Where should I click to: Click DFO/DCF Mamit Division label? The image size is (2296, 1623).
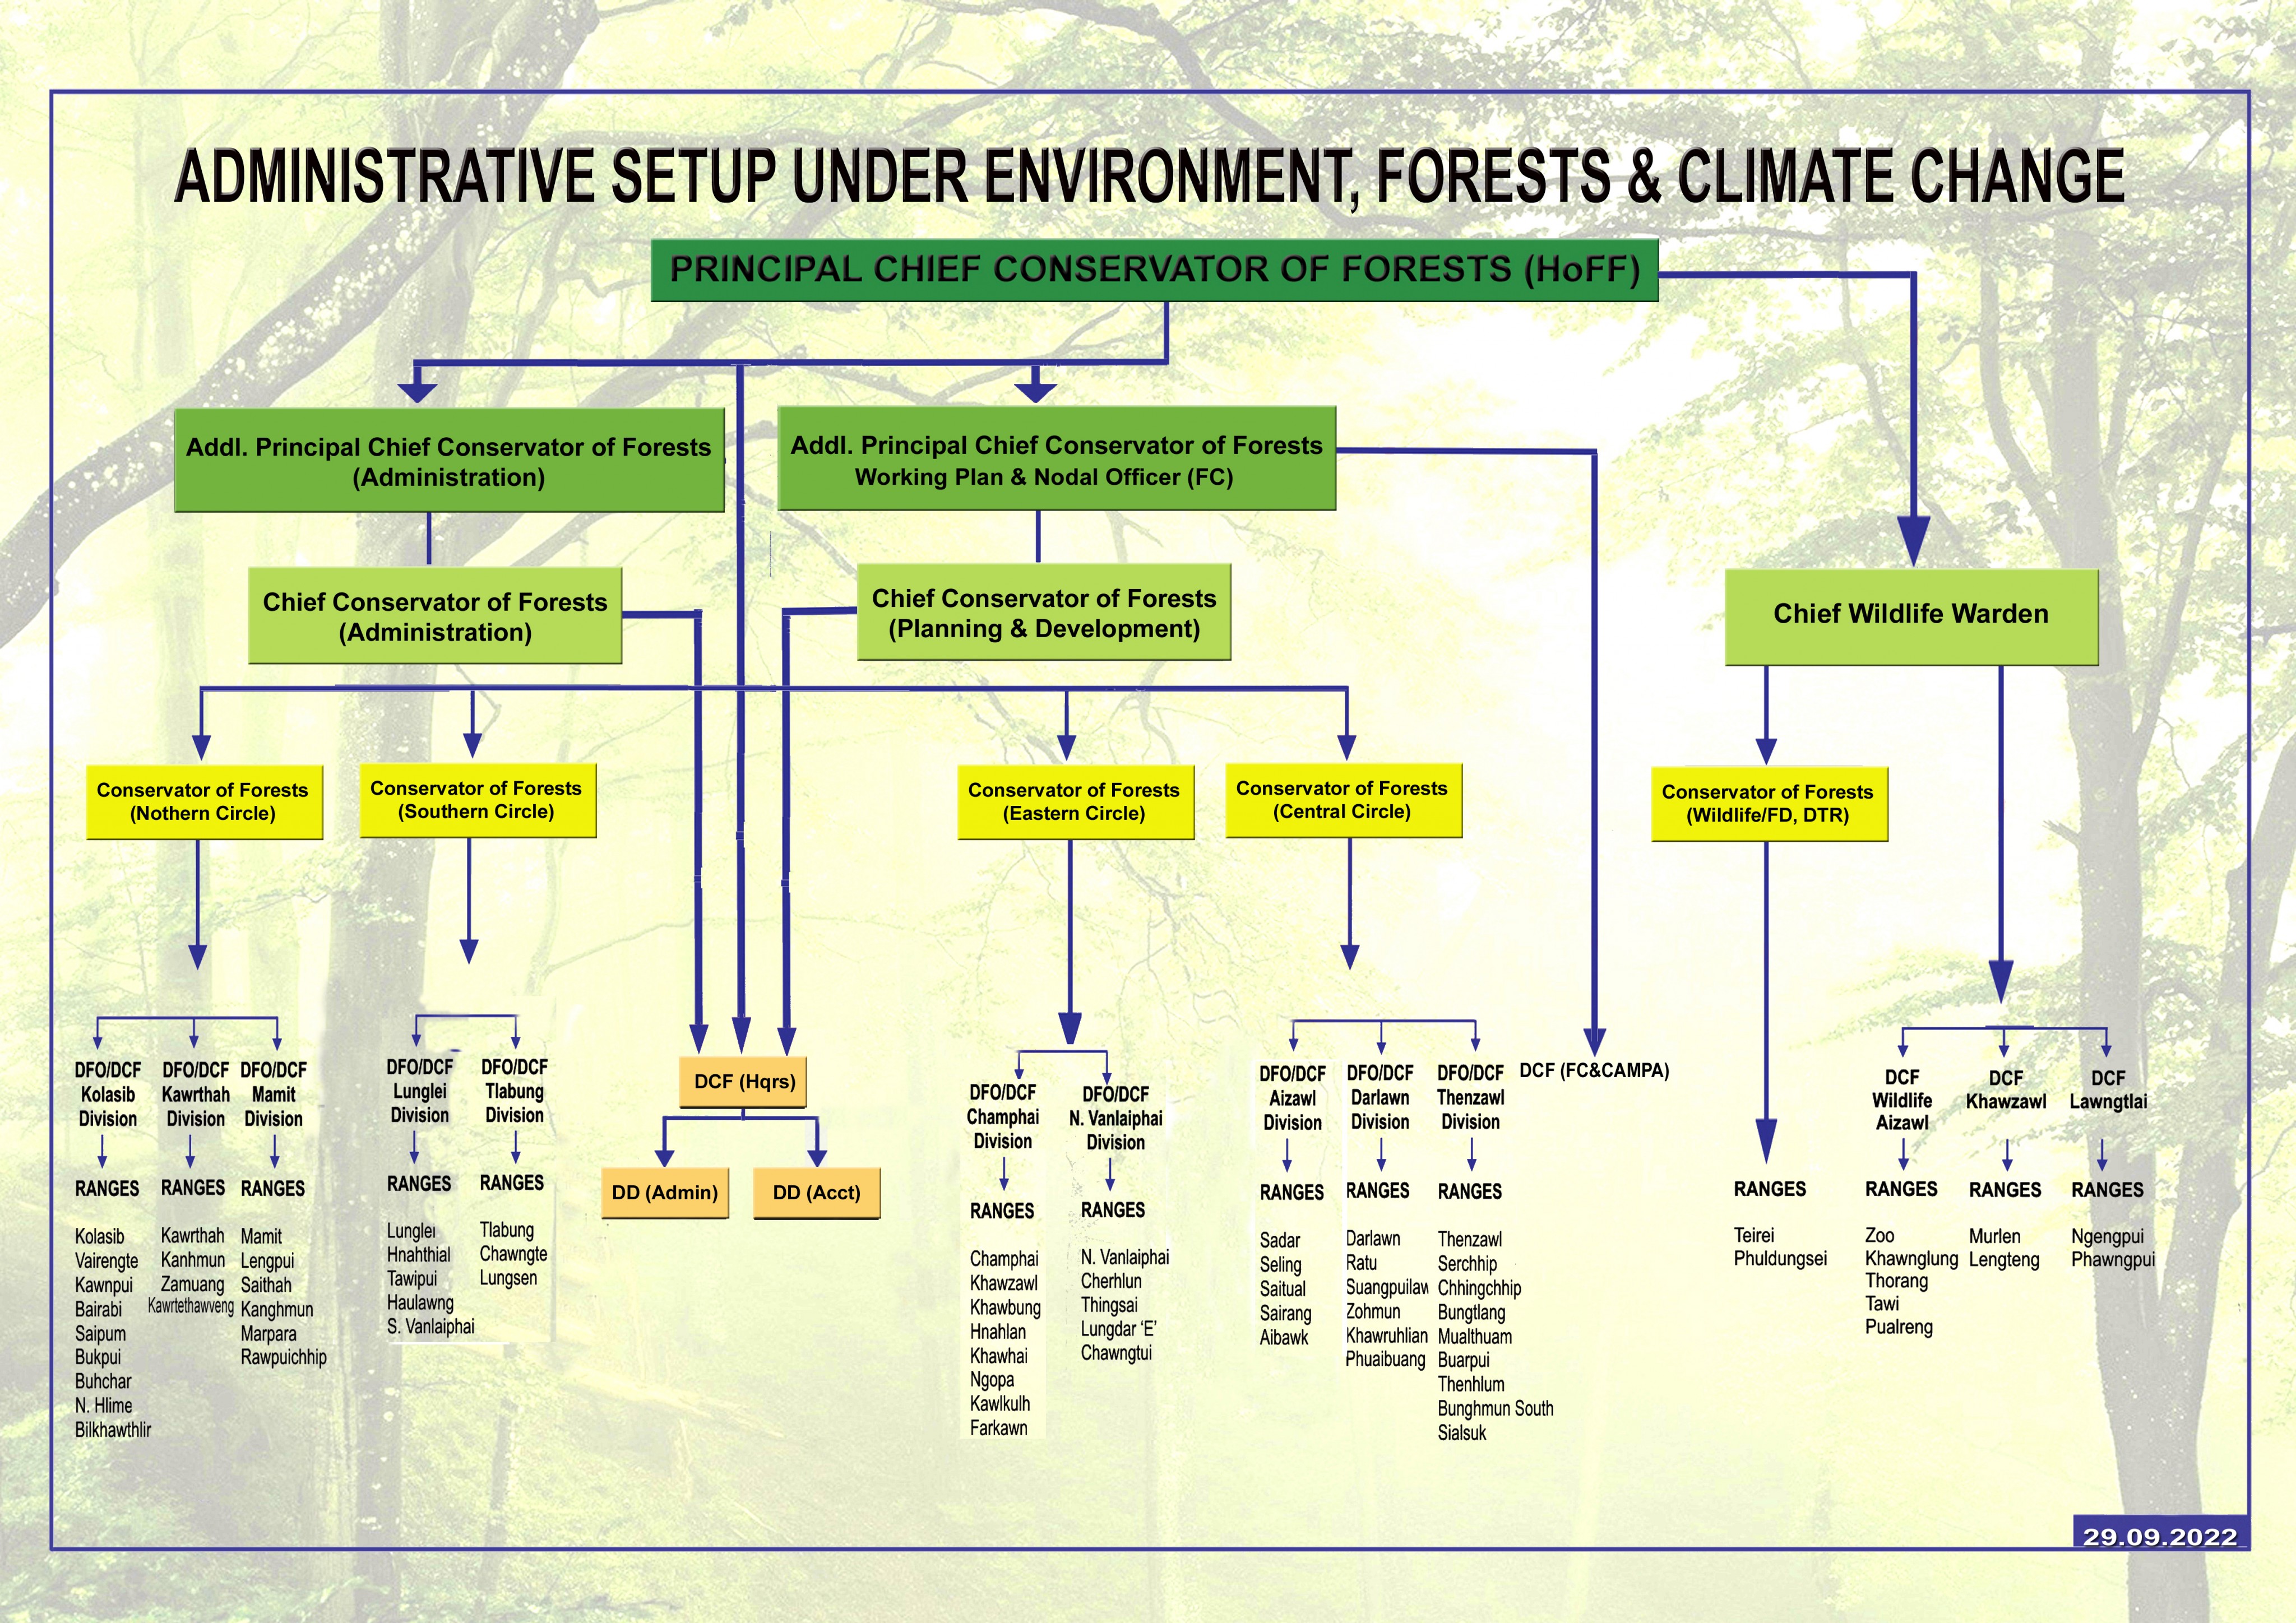pyautogui.click(x=273, y=1095)
